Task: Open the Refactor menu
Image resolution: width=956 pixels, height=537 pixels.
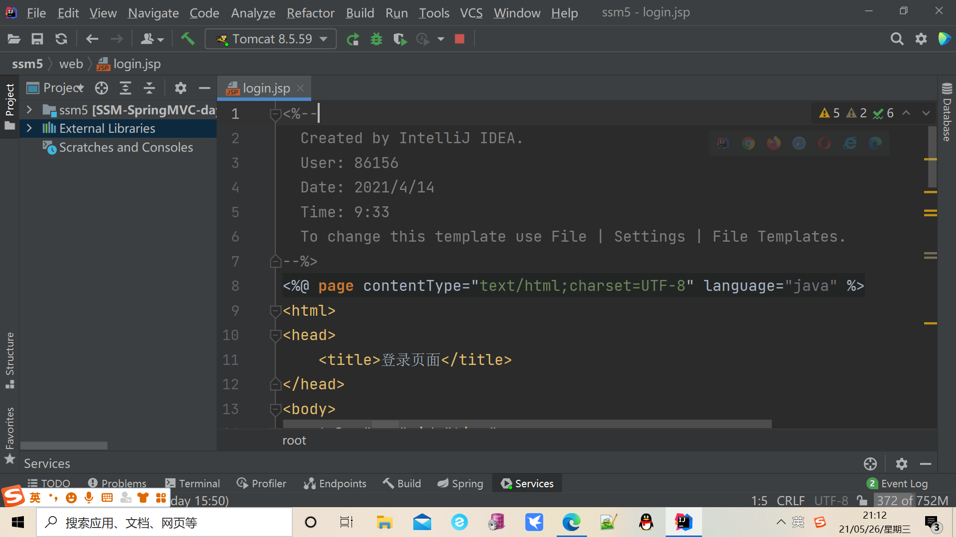Action: [x=310, y=13]
